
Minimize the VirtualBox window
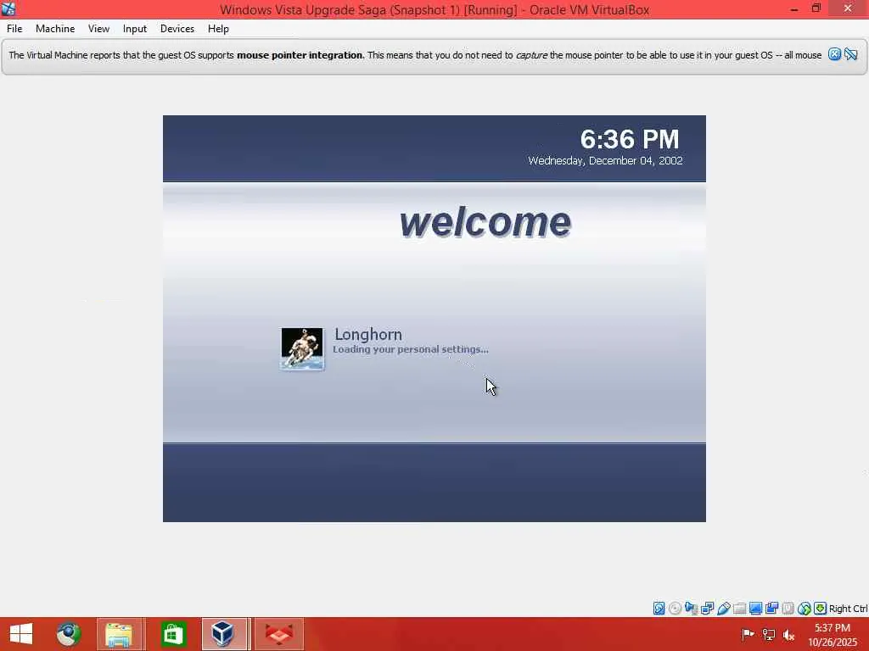794,8
